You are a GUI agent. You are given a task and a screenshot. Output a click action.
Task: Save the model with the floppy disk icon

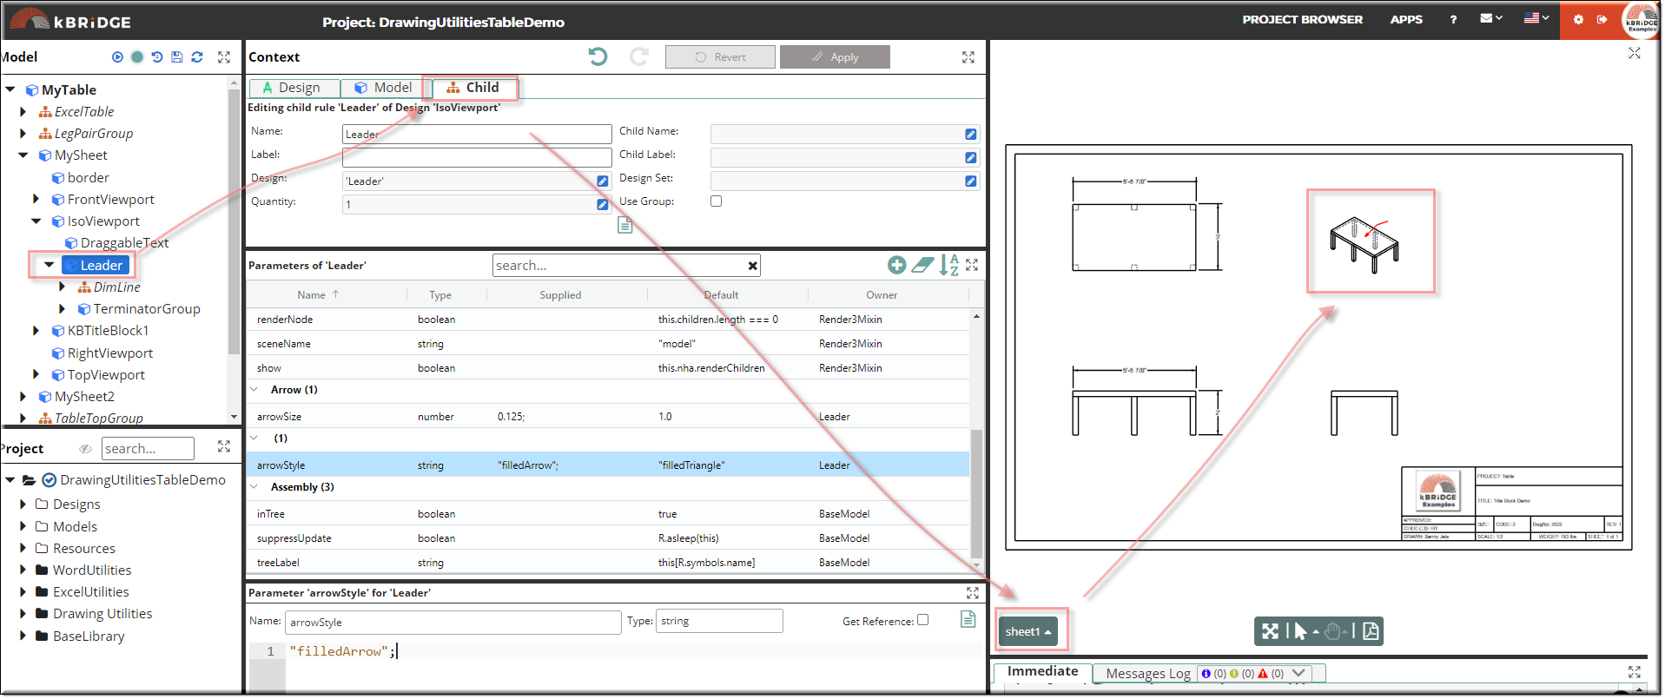point(177,57)
